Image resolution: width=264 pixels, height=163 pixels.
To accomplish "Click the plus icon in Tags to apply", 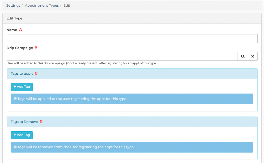I will 15,87.
